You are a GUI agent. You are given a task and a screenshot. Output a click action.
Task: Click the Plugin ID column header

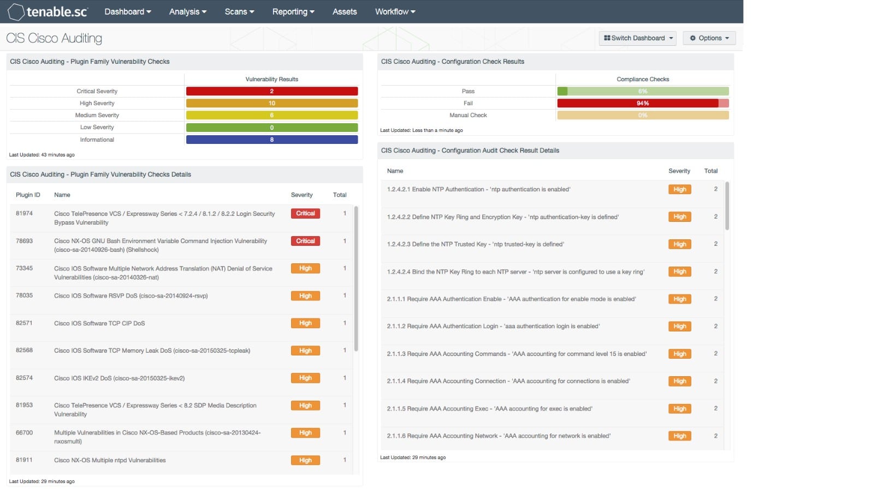pyautogui.click(x=28, y=195)
